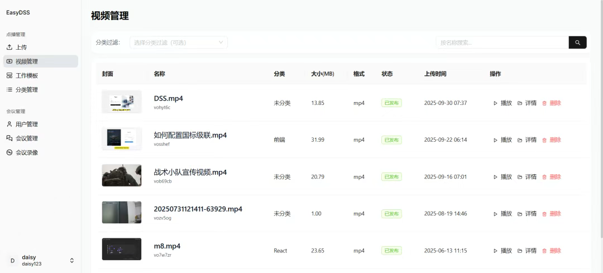The image size is (603, 273).
Task: Click the video ID vosshef
Action: pyautogui.click(x=161, y=144)
